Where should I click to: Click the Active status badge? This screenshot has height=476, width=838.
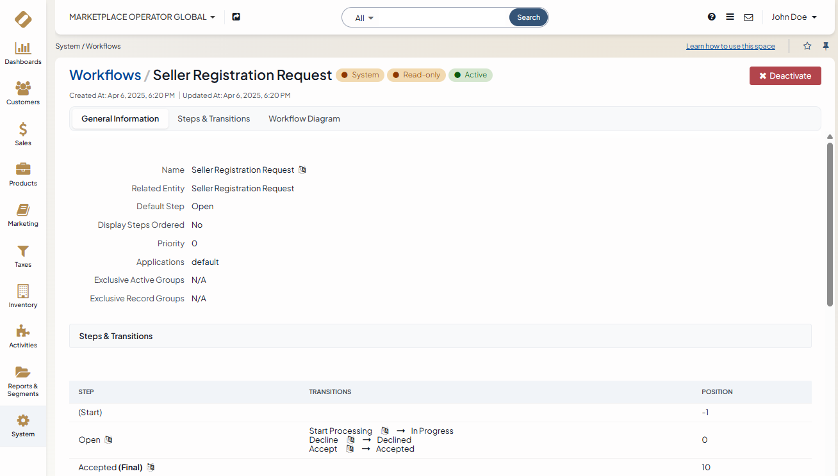[x=470, y=75]
